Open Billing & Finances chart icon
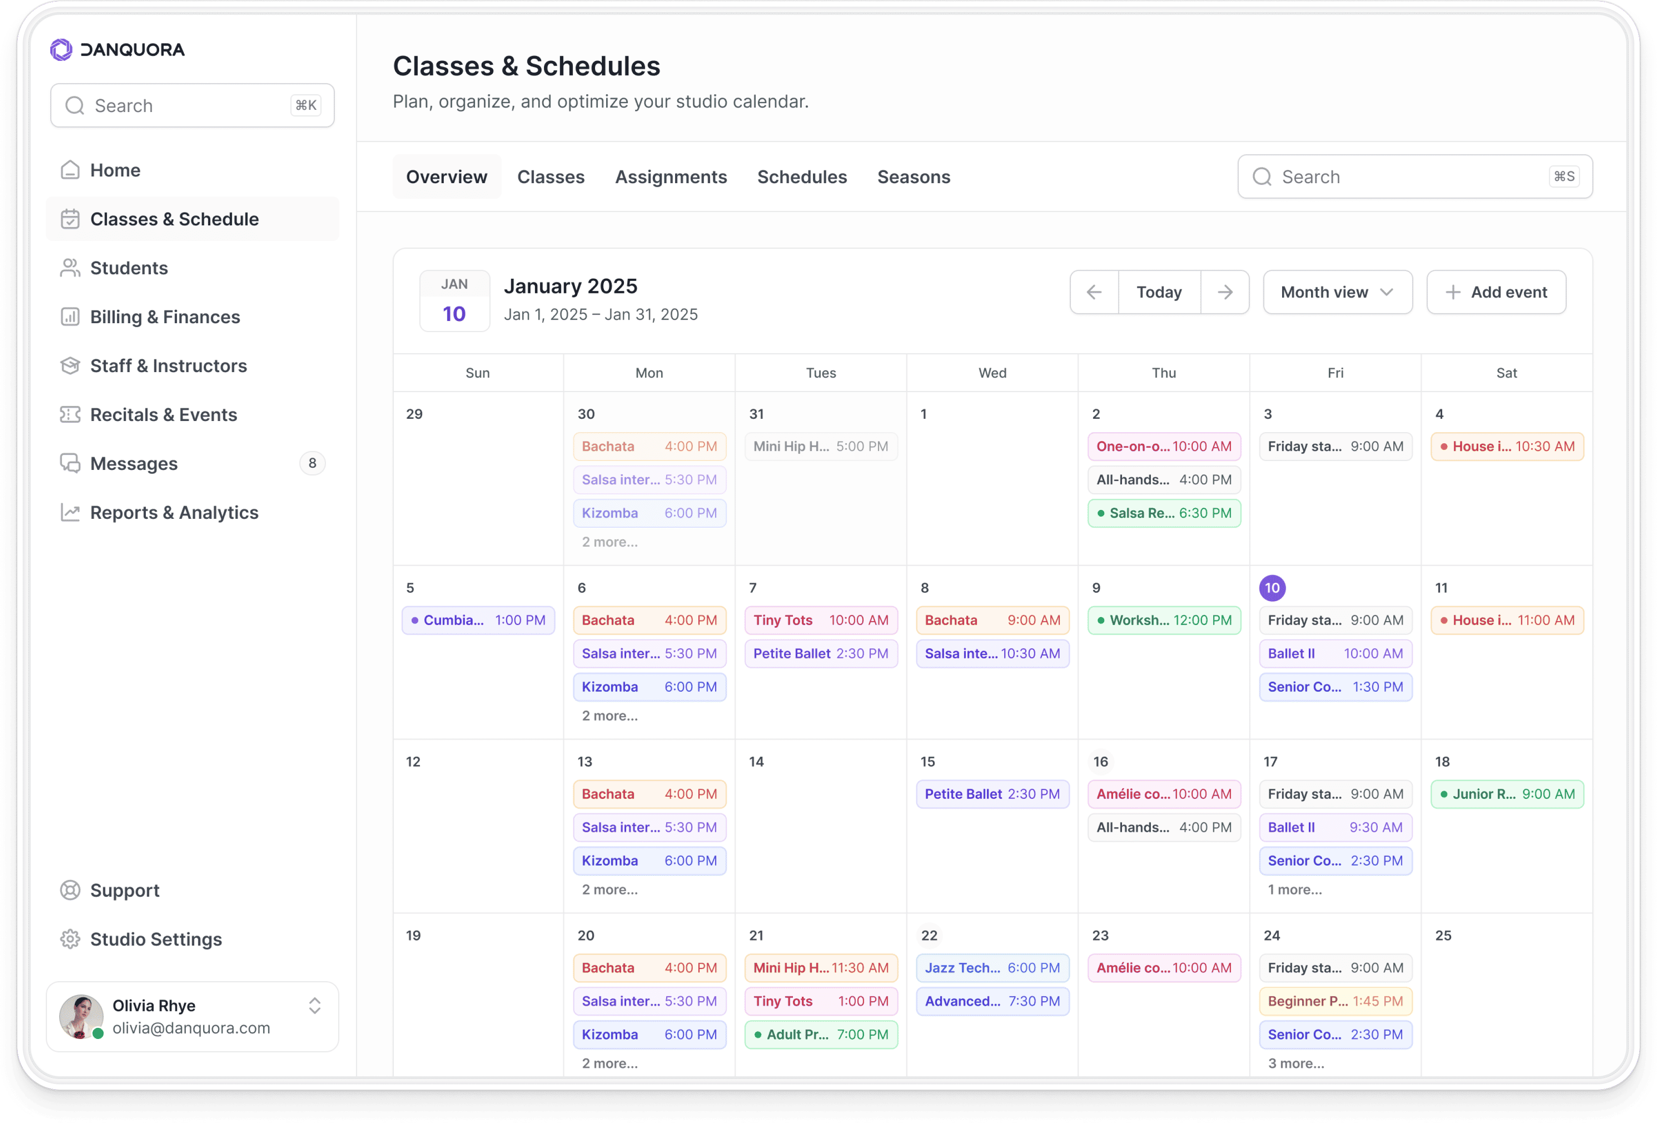1657x1123 pixels. 70,317
